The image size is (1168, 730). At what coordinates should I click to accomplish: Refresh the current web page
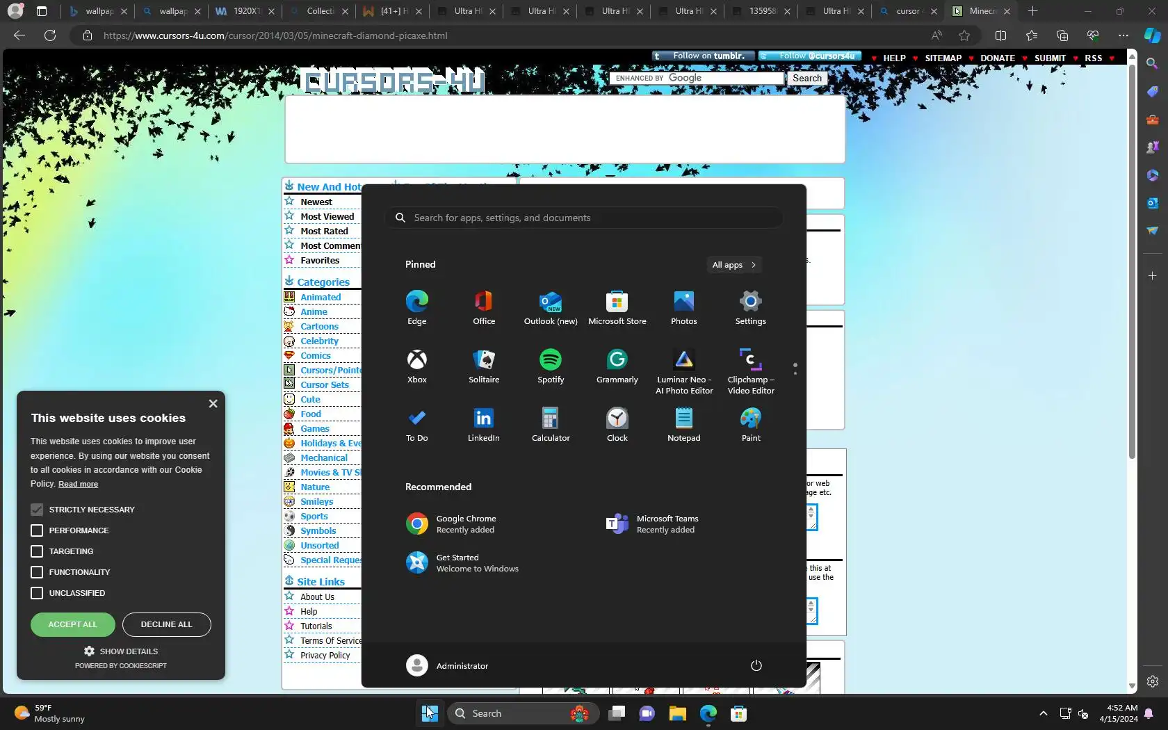(50, 35)
